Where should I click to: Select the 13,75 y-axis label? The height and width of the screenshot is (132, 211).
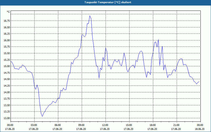point(6,99)
